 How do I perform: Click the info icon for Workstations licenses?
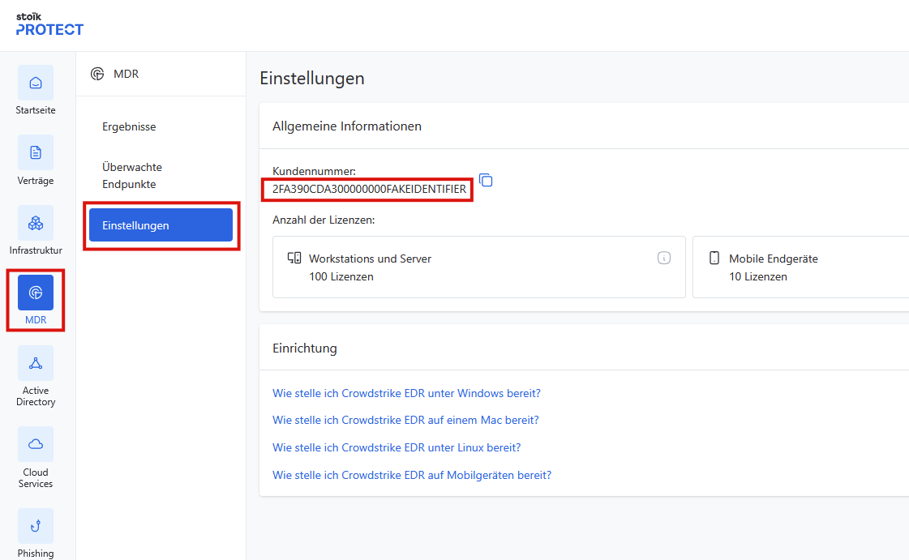point(664,259)
